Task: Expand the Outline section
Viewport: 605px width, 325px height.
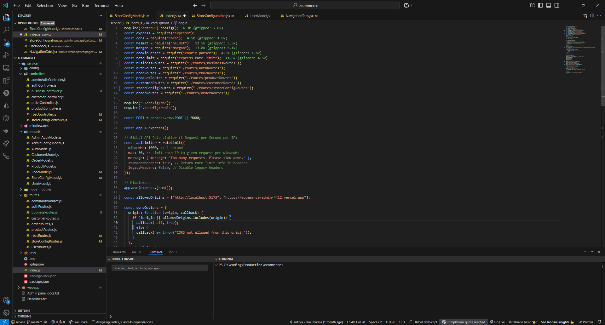Action: [x=24, y=311]
